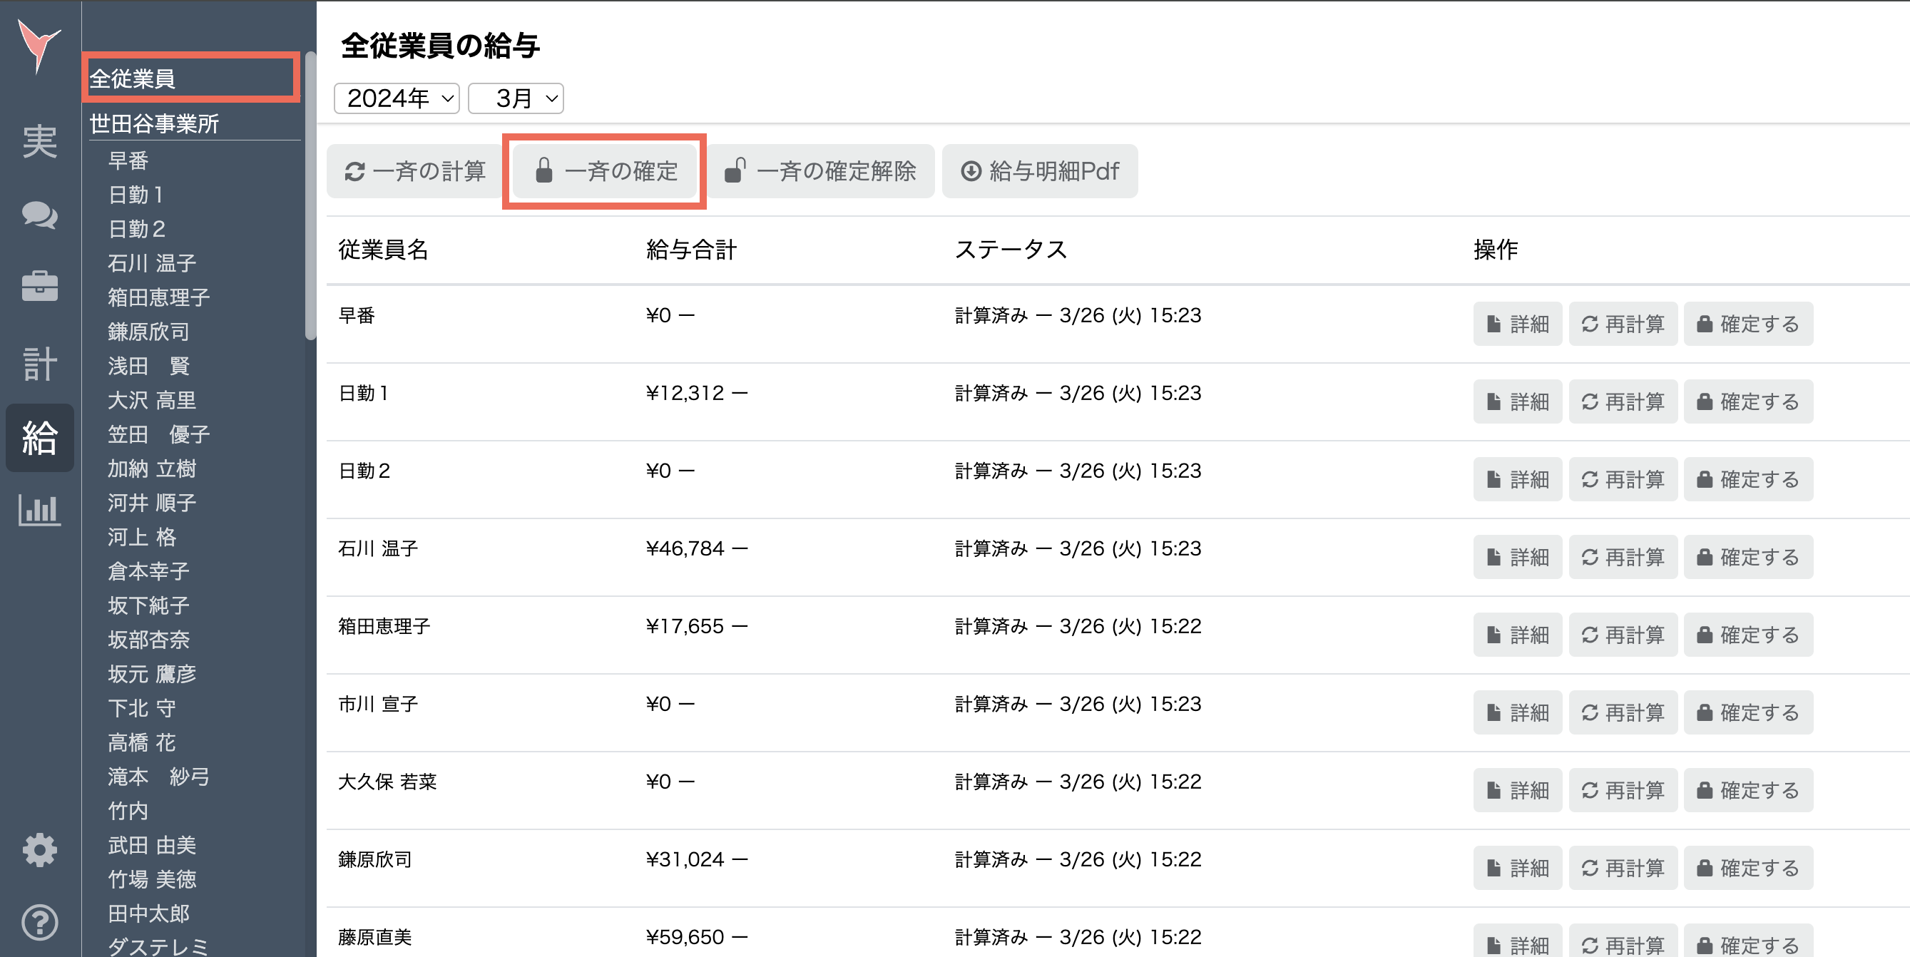Select the 給 (payroll) sidebar icon
The image size is (1910, 957).
click(x=39, y=437)
